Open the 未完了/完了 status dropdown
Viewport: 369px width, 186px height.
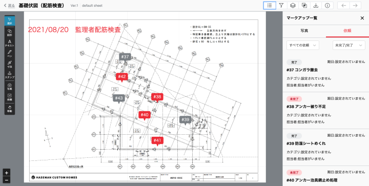pyautogui.click(x=349, y=45)
